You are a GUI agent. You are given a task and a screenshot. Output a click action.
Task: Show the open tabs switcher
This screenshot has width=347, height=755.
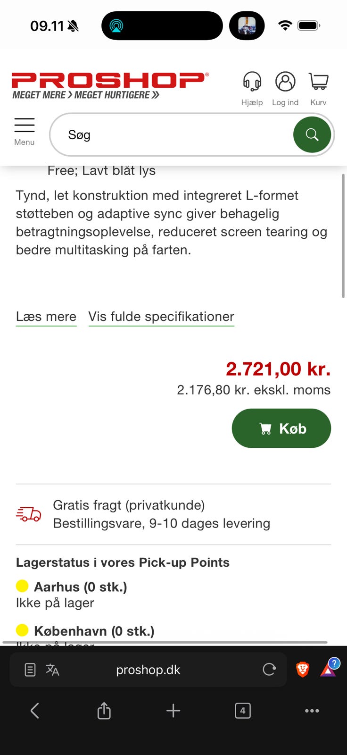(x=242, y=711)
